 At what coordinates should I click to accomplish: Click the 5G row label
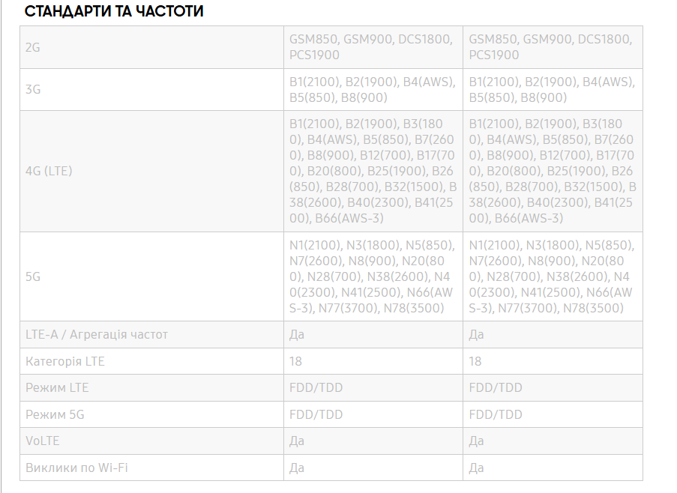(33, 276)
